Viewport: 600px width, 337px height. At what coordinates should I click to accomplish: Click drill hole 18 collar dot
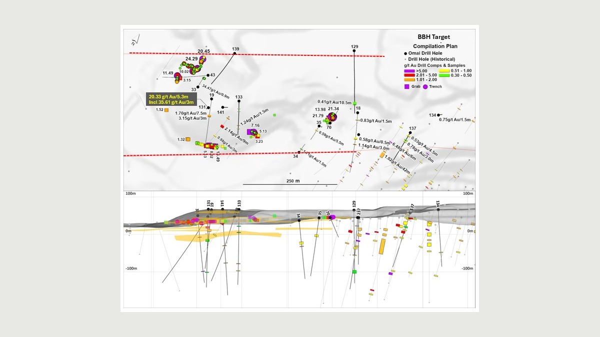click(357, 113)
